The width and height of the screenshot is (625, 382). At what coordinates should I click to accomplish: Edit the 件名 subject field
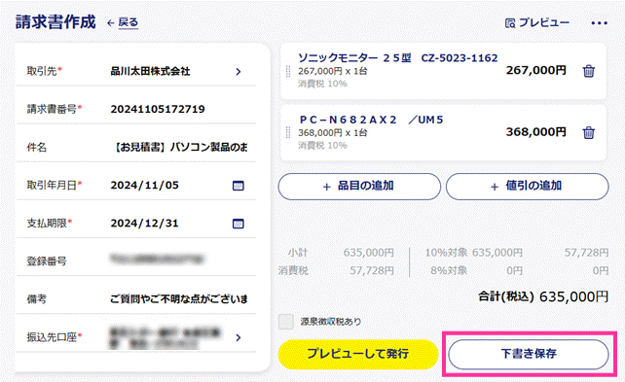pos(136,147)
